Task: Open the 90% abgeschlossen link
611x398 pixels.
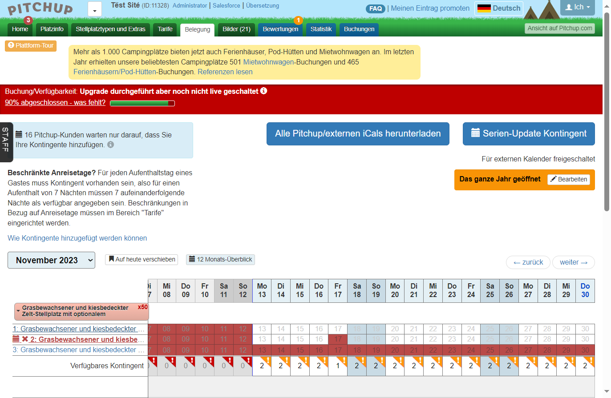Action: click(x=55, y=102)
